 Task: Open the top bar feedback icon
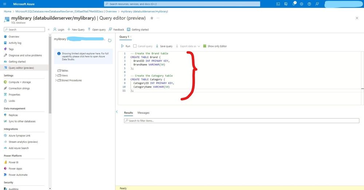(x=317, y=4)
